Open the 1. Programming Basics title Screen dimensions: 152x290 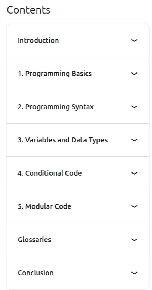click(x=55, y=74)
